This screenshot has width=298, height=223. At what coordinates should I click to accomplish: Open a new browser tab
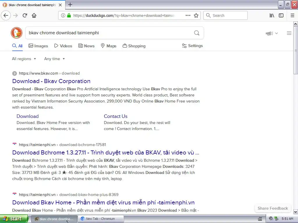(x=70, y=5)
